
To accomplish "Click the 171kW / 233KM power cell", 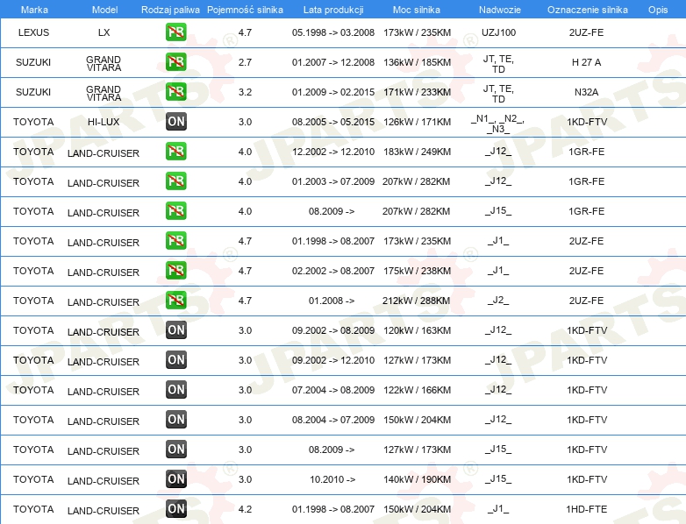I will [417, 92].
